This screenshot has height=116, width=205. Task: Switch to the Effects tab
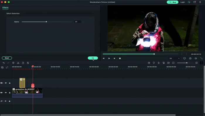tap(5, 8)
